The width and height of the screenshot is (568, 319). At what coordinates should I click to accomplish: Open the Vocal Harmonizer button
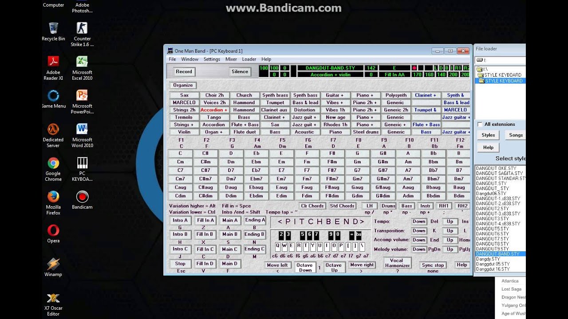pos(398,263)
